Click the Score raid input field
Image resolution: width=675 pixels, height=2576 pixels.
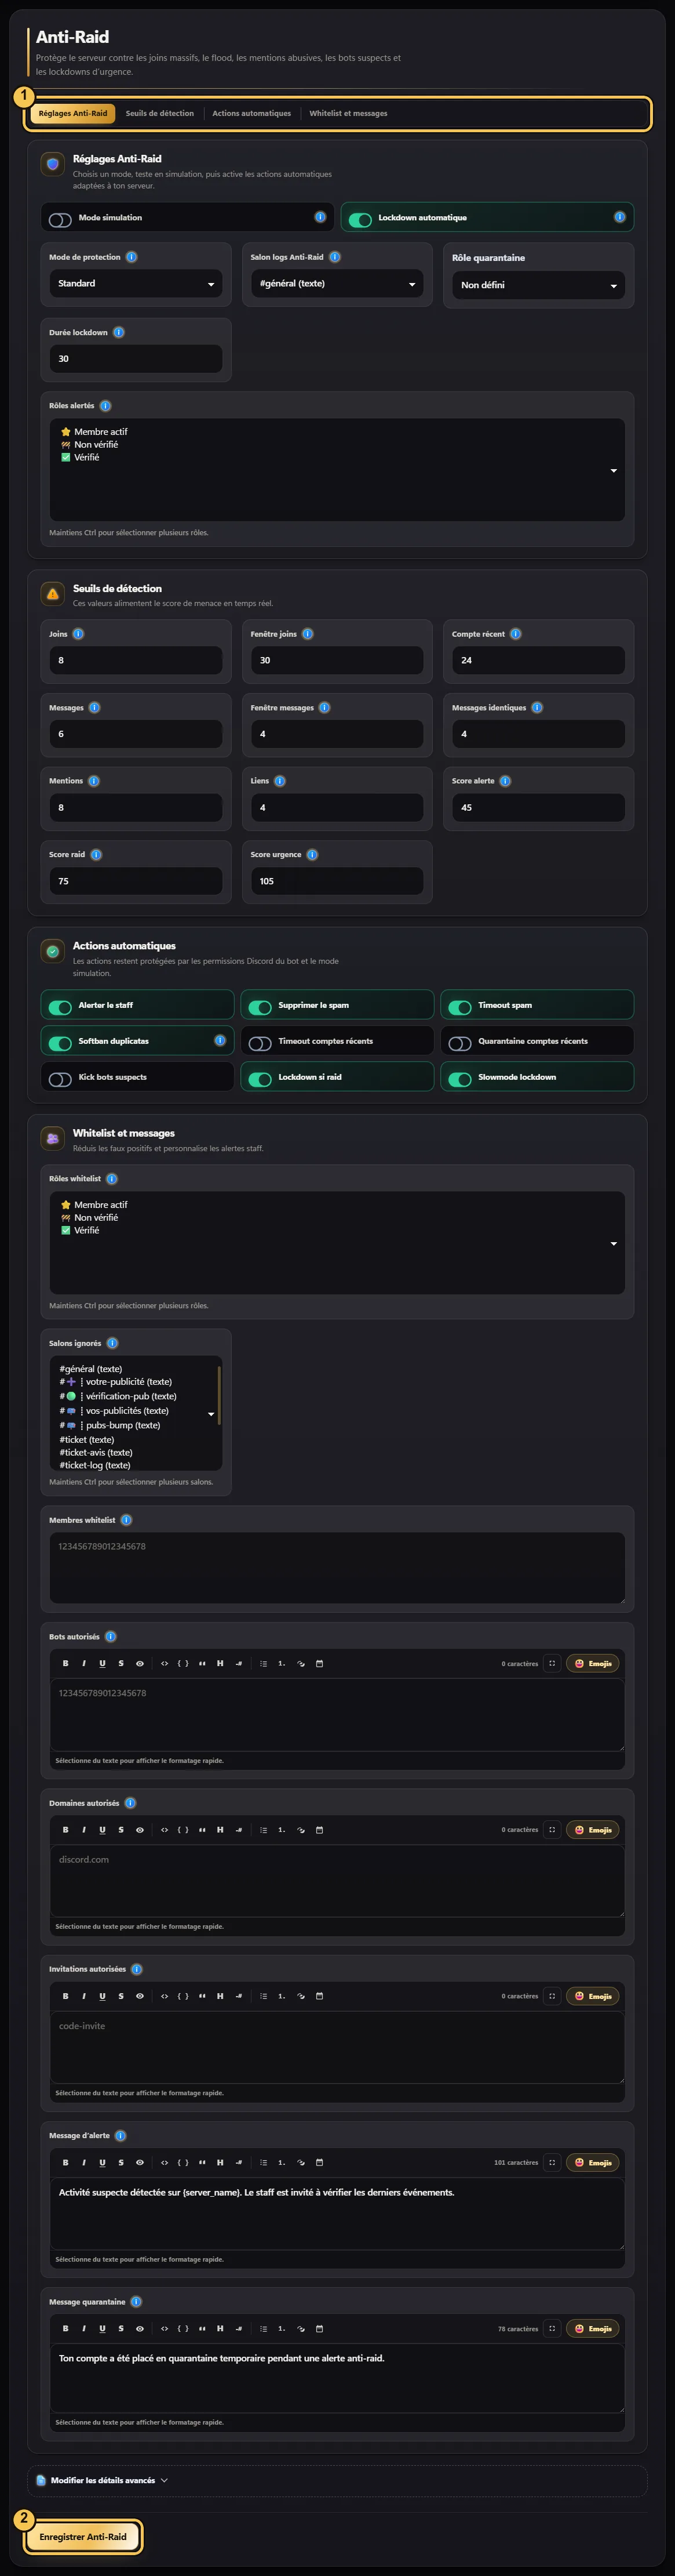pos(136,881)
